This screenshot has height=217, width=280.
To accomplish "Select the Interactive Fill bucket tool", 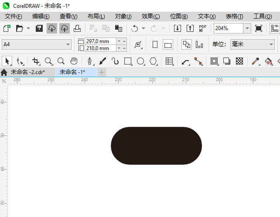I will (268, 61).
